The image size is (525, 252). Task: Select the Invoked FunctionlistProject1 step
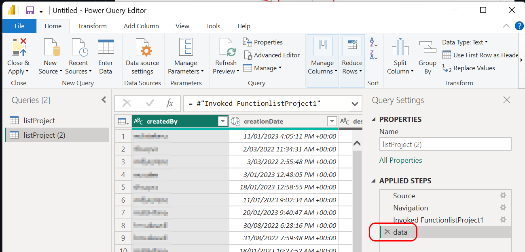pos(445,220)
